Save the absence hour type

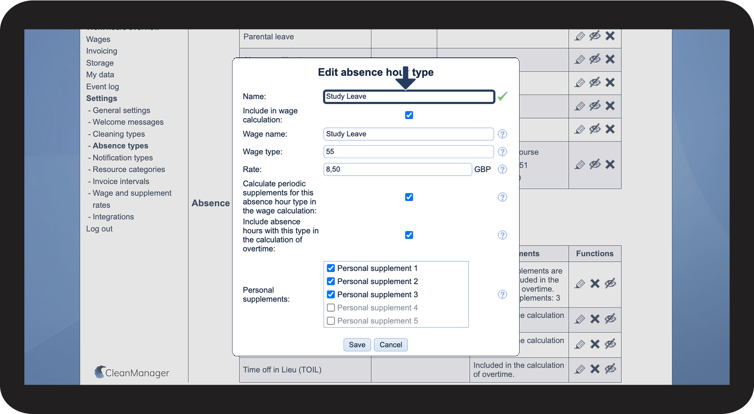pyautogui.click(x=357, y=345)
